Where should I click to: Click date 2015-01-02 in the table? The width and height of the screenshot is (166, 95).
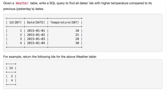[x=36, y=35]
